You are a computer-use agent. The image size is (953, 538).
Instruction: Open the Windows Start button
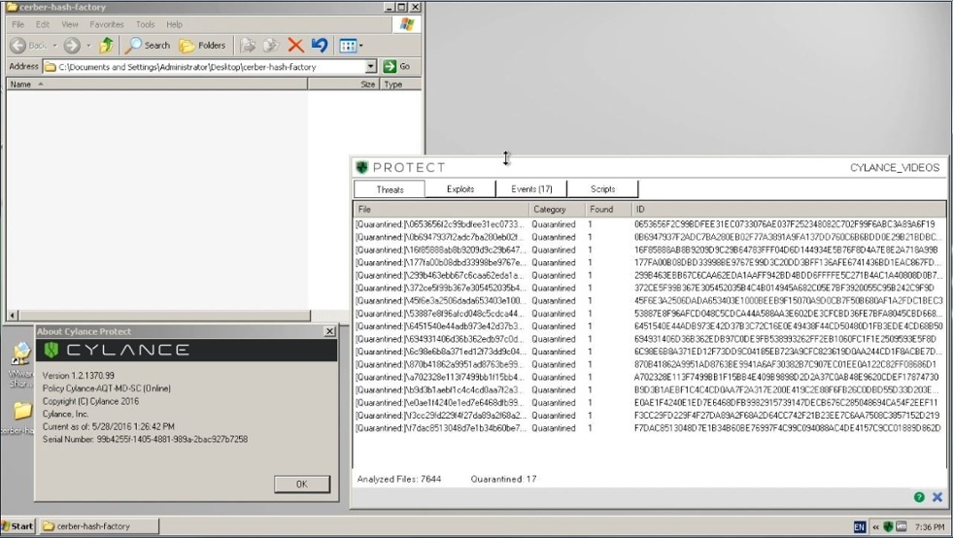tap(17, 525)
